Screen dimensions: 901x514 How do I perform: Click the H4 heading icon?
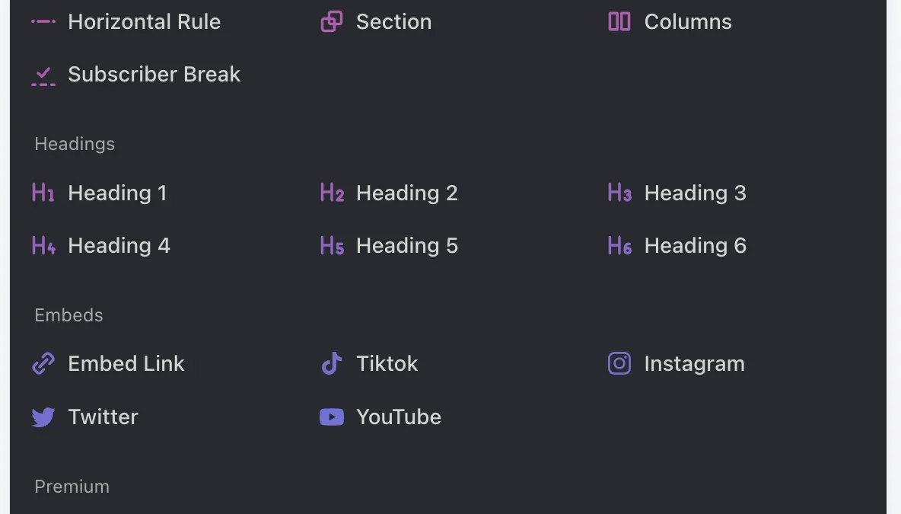click(43, 245)
